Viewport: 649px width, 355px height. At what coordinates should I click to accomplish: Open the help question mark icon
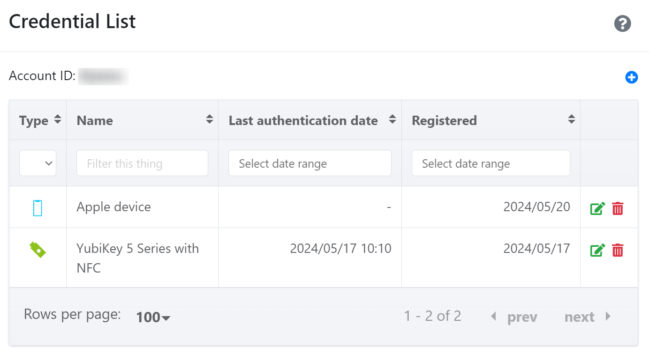(623, 23)
